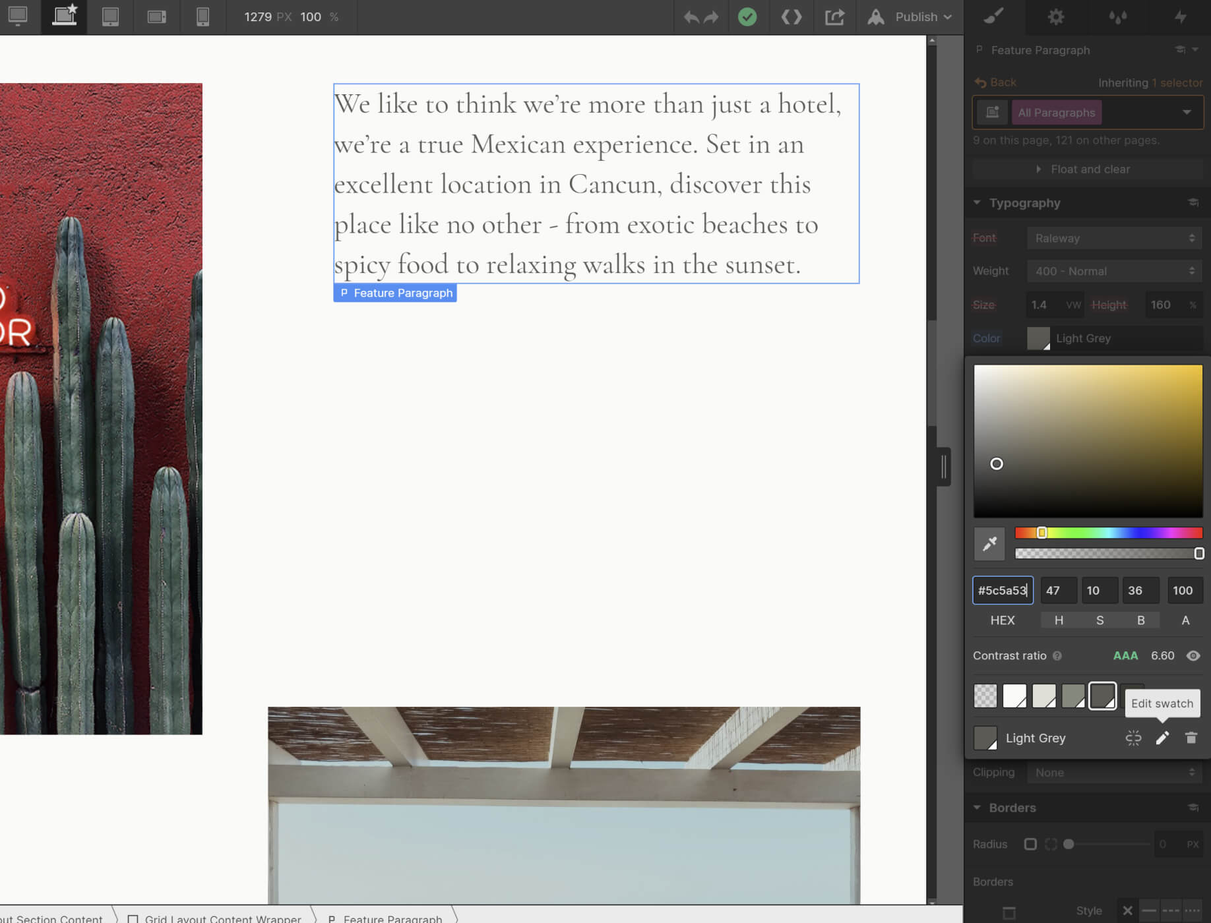Open the Clipping None dropdown

(1114, 773)
